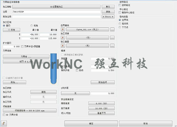This screenshot has width=177, height=127.
Task: Open the 抬刀高度 10.000 (2D) setting
Action: tap(101, 108)
